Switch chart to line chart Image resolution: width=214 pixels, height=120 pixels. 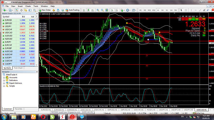point(93,10)
